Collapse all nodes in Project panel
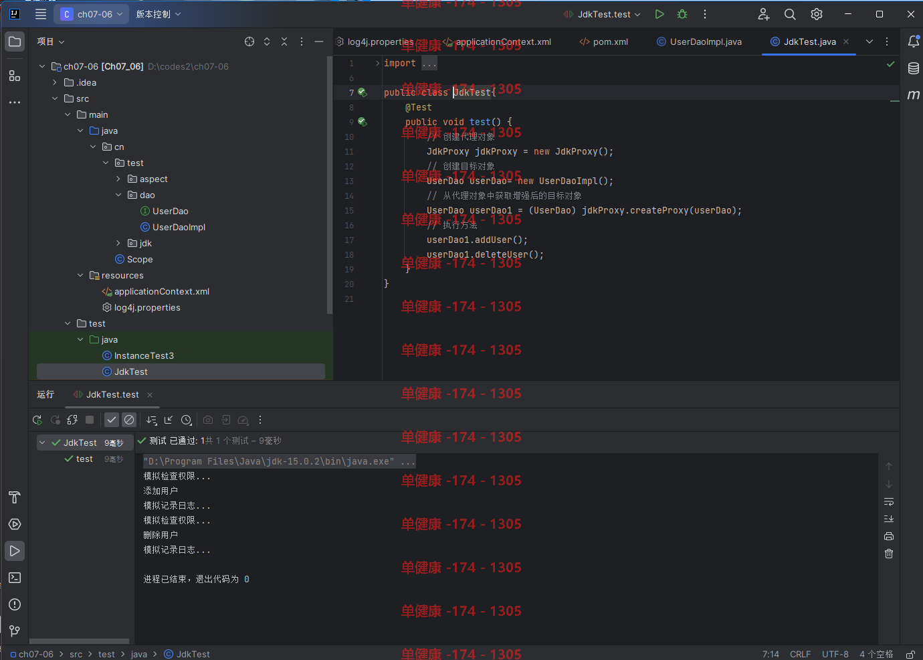The width and height of the screenshot is (923, 660). pos(284,42)
